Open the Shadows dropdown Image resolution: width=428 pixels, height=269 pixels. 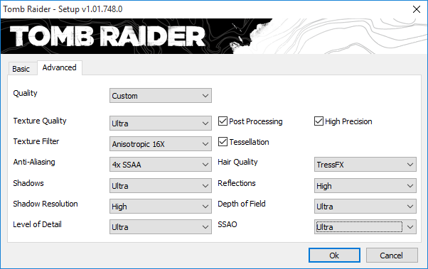(161, 185)
